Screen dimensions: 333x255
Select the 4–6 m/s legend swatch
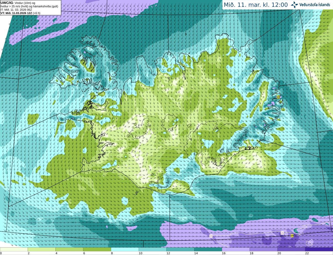pyautogui.click(x=69, y=249)
